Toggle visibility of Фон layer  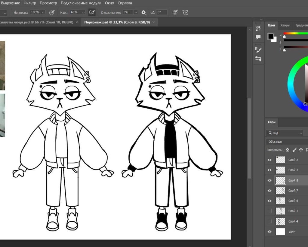point(269,232)
